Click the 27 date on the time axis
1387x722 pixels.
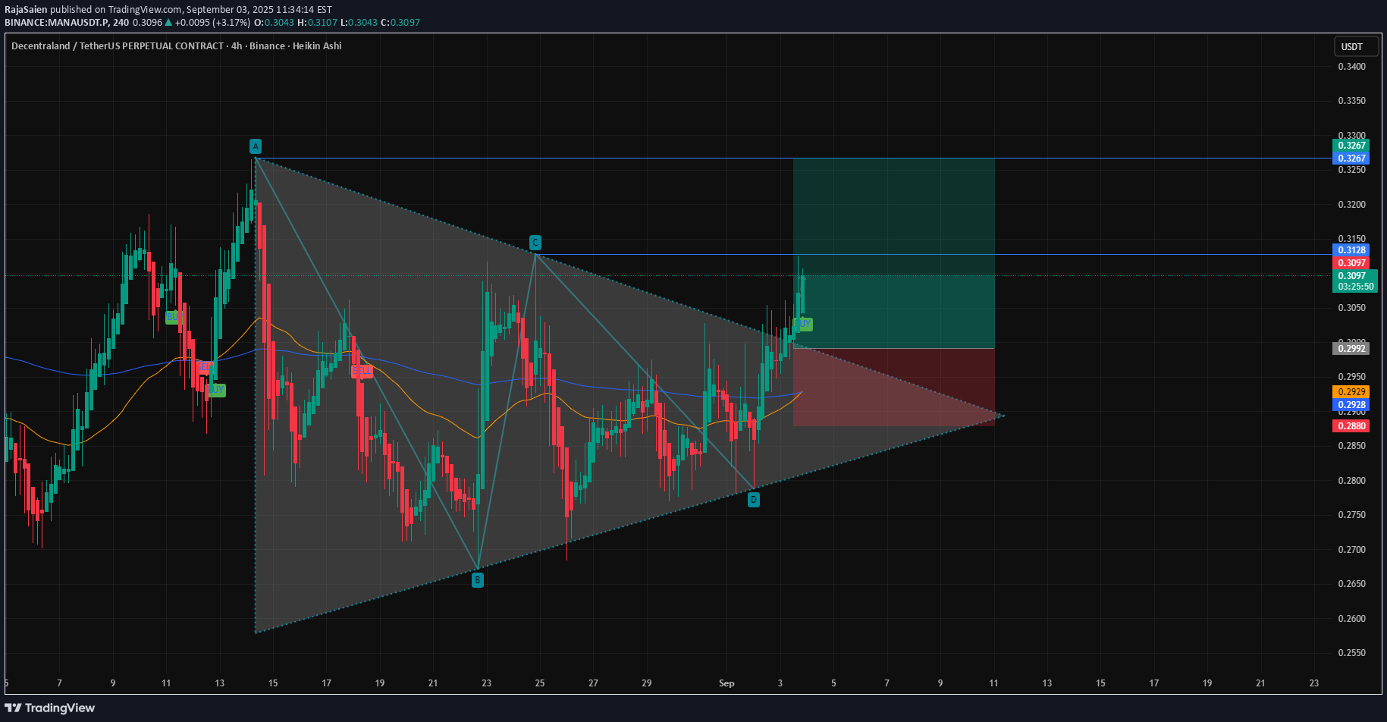tap(593, 683)
